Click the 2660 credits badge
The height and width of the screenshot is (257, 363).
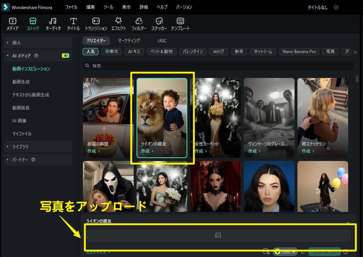[285, 252]
